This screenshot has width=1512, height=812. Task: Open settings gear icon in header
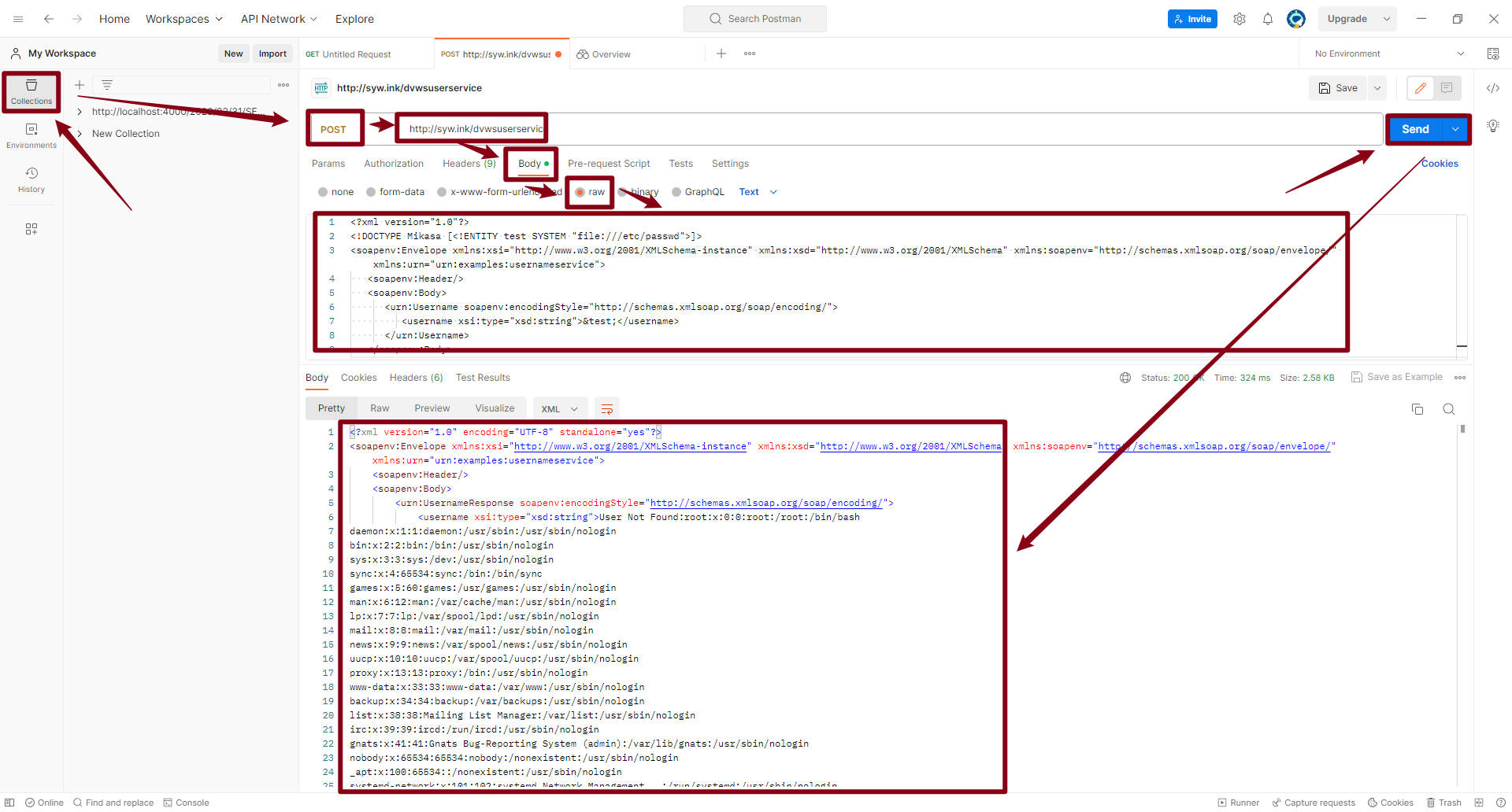point(1240,19)
